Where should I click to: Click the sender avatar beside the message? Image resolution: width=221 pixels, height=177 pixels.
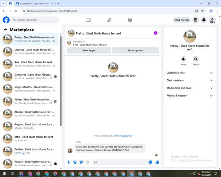(70, 150)
